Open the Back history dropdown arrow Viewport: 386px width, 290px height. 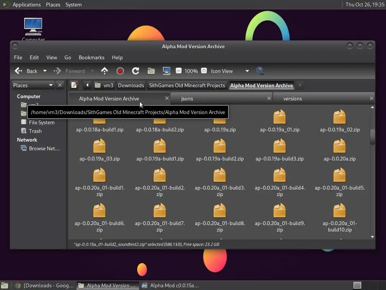click(x=45, y=71)
